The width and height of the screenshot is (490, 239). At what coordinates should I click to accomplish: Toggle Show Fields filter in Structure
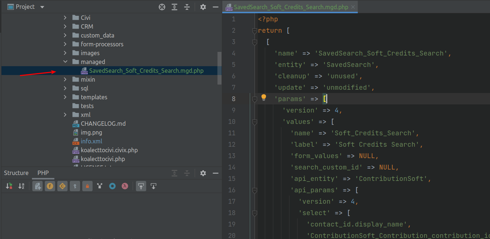[50, 186]
